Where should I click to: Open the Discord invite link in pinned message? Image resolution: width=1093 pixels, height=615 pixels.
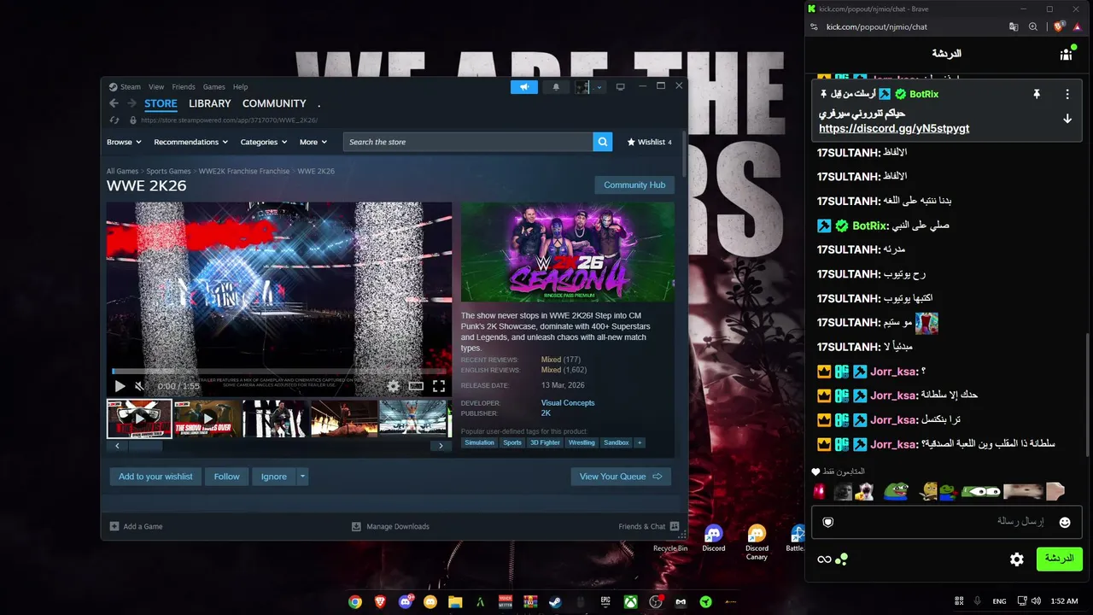click(894, 129)
